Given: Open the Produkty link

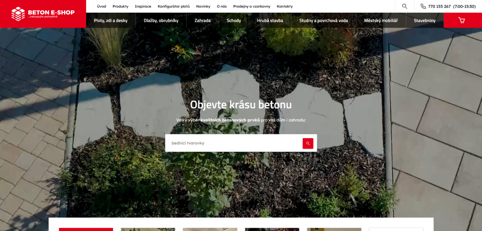Looking at the screenshot, I should [120, 6].
